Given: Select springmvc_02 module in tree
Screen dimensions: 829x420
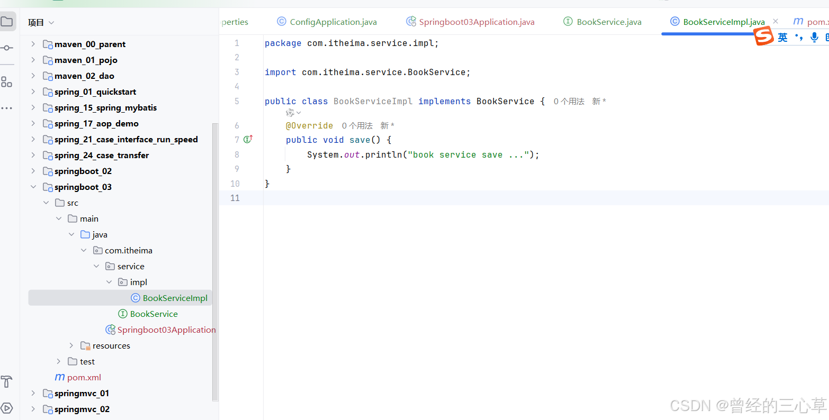Looking at the screenshot, I should (x=82, y=409).
